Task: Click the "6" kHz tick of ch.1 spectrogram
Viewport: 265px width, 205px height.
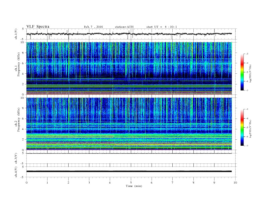Action: tap(23, 63)
